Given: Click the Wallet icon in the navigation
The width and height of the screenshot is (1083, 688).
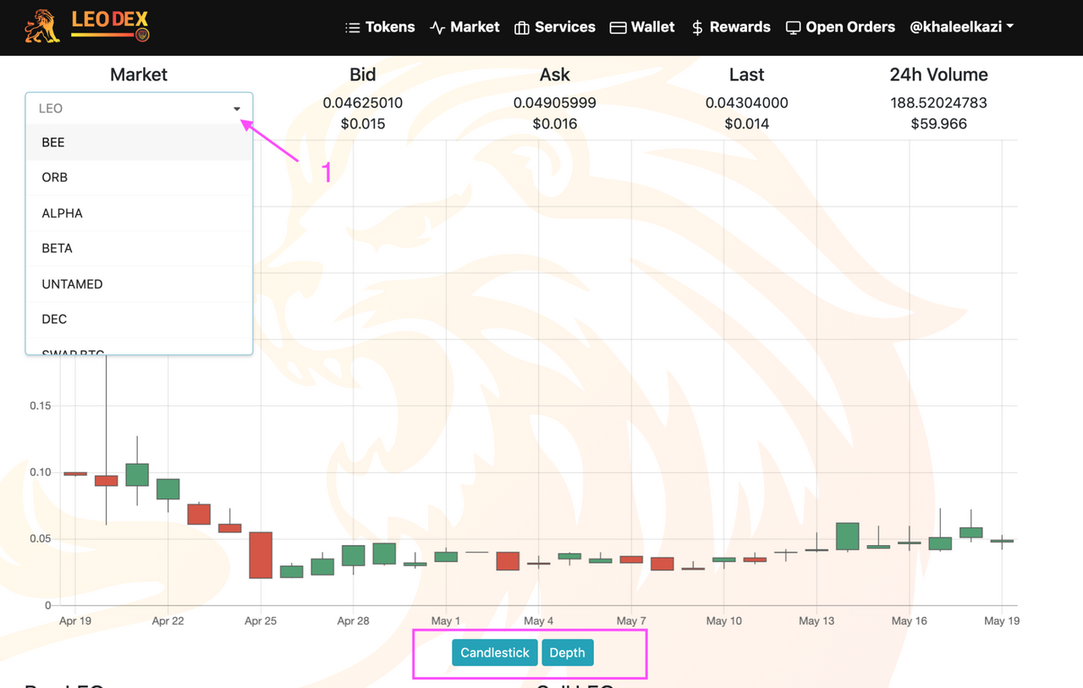Looking at the screenshot, I should point(617,26).
